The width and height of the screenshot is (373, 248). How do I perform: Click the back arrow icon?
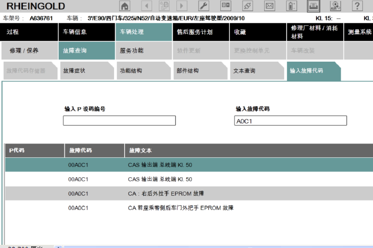pos(146,6)
